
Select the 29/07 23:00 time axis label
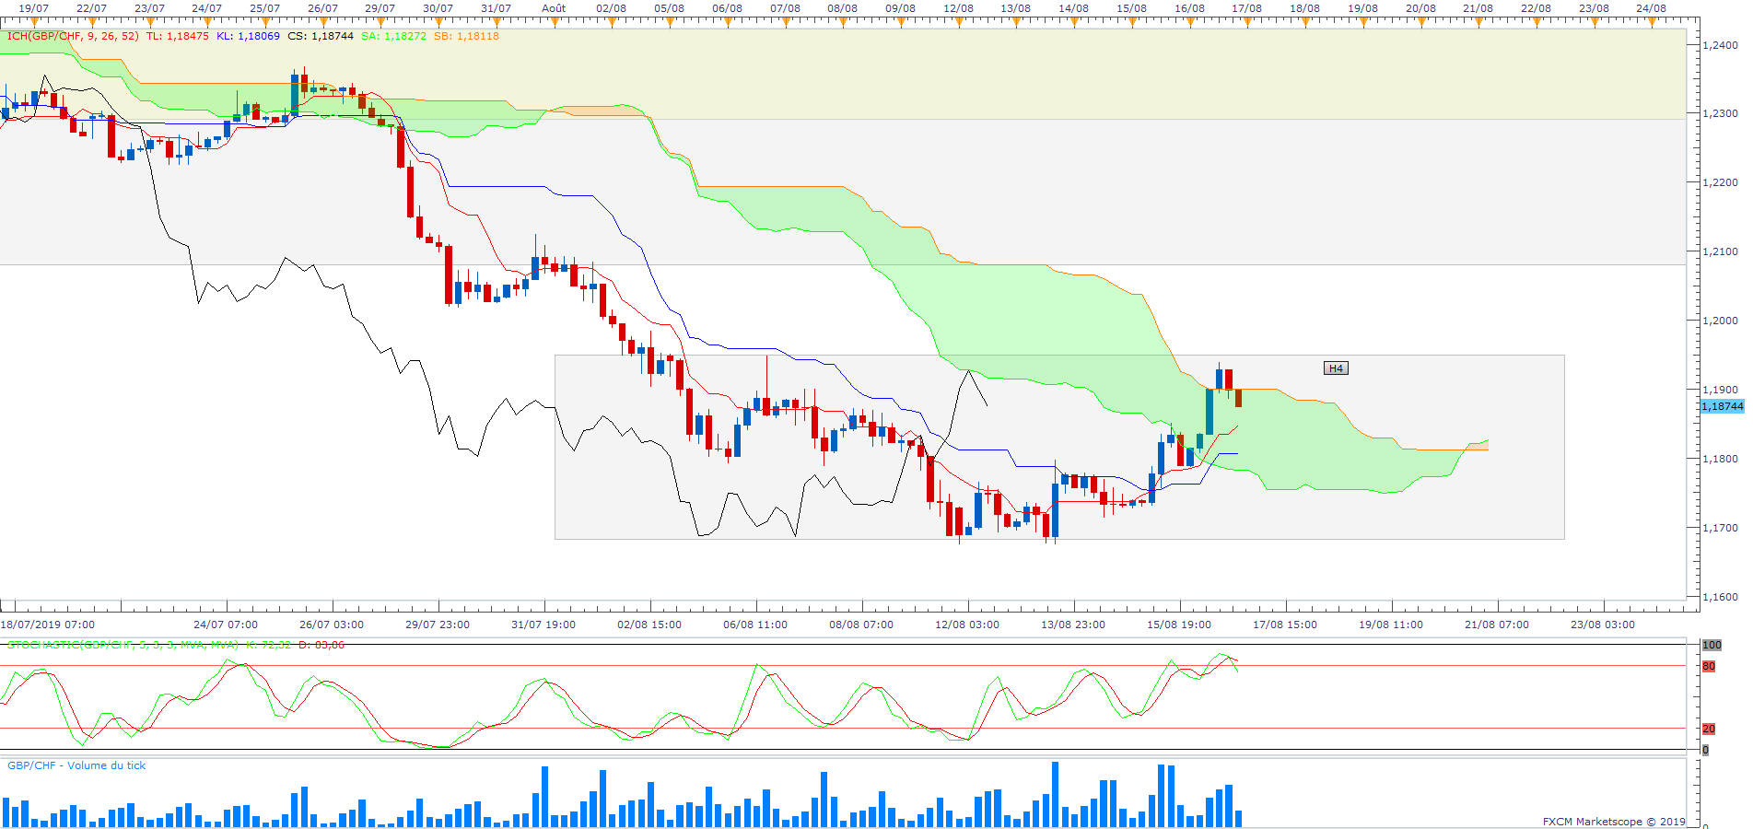point(438,625)
